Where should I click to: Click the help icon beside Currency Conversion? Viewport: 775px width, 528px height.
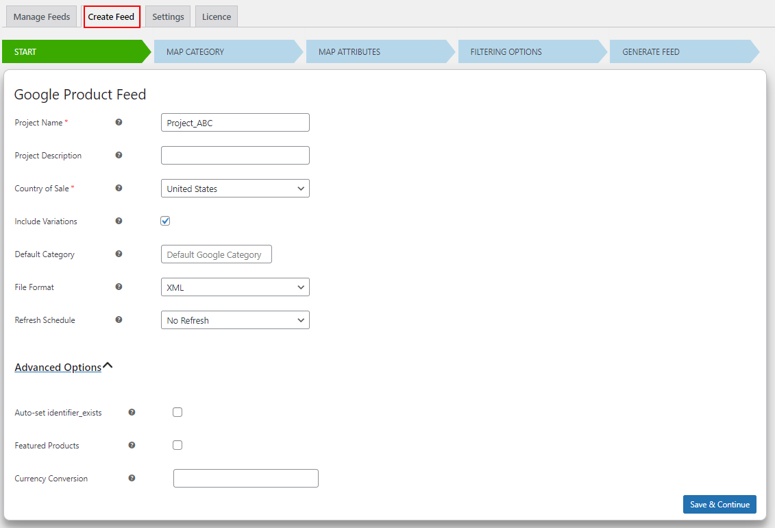(132, 478)
